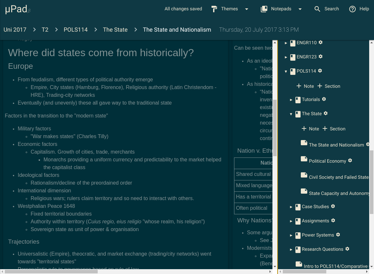
Task: Open settings gear for Case Studies
Action: [333, 206]
